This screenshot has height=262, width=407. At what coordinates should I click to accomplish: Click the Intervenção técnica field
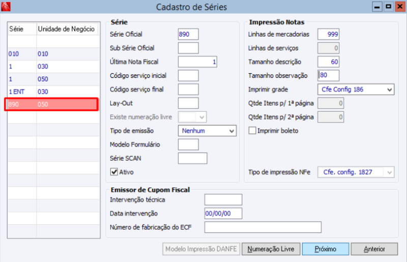point(223,200)
